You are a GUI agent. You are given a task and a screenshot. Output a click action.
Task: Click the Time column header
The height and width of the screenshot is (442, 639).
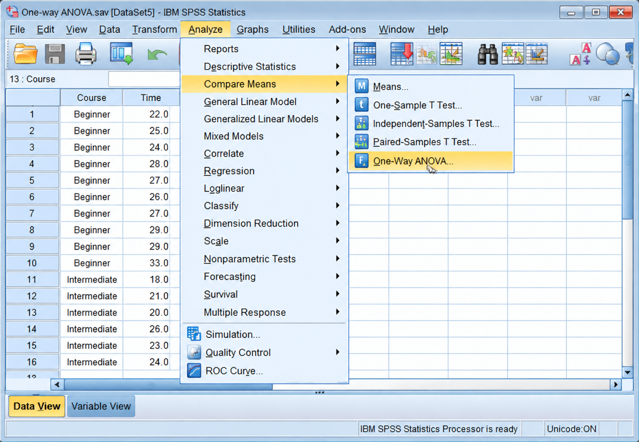pos(151,97)
